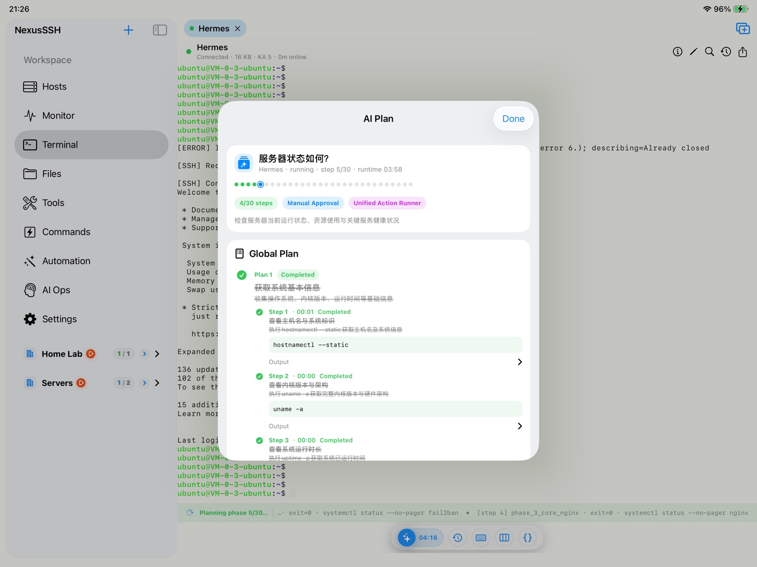Click the Monitor pulse icon
Screen dimensions: 757x567
(30, 116)
